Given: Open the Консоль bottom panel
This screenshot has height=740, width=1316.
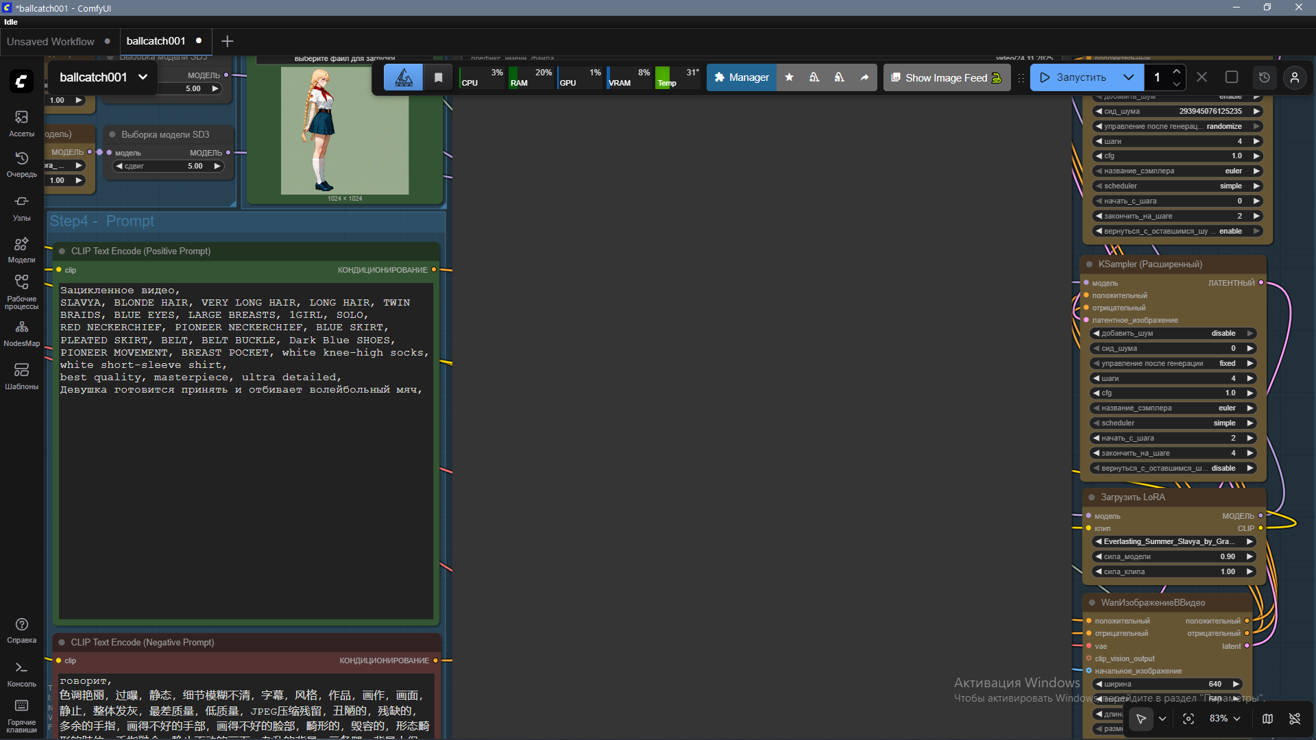Looking at the screenshot, I should [21, 673].
